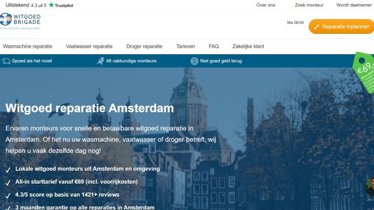This screenshot has width=374, height=210.
Task: Click the '48 vakkundige monteurs' text
Action: [x=131, y=61]
